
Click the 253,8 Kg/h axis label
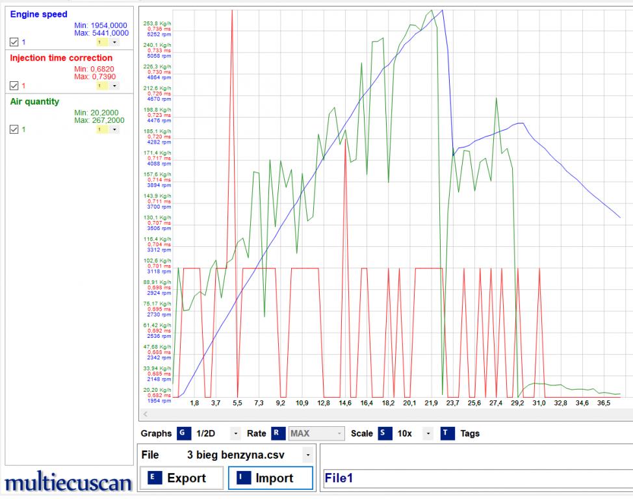[x=157, y=23]
